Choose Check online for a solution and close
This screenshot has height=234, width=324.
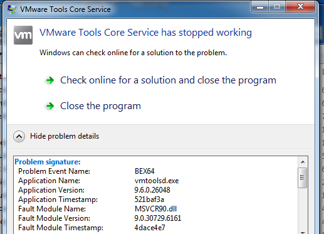pyautogui.click(x=168, y=80)
